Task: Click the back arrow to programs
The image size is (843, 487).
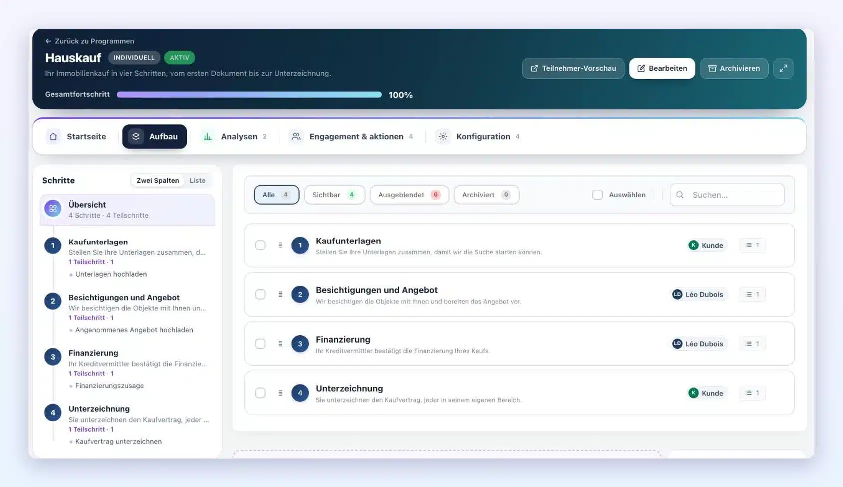Action: (x=48, y=41)
